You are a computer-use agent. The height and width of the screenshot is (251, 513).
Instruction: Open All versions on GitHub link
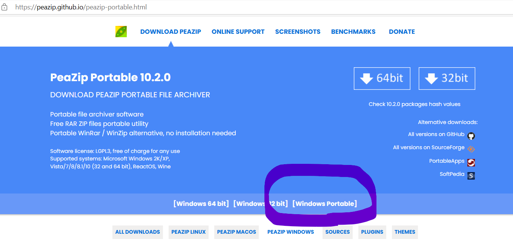point(436,134)
